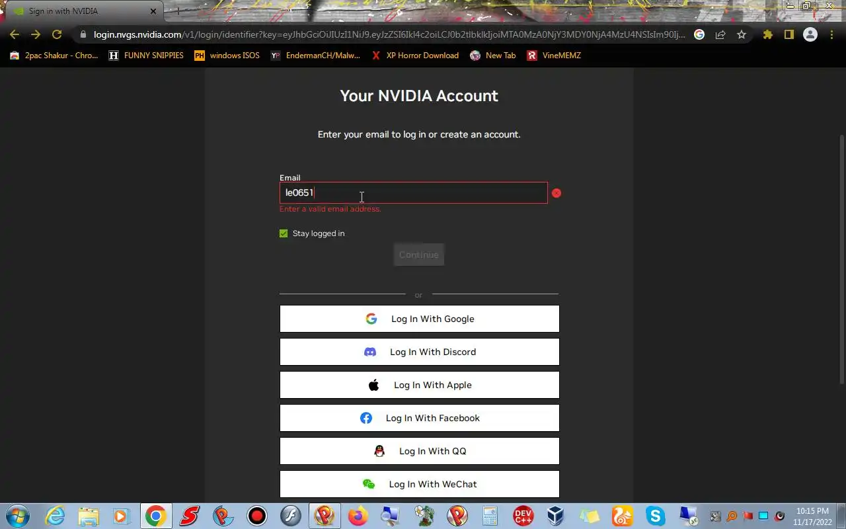Log in with Facebook

pos(419,418)
